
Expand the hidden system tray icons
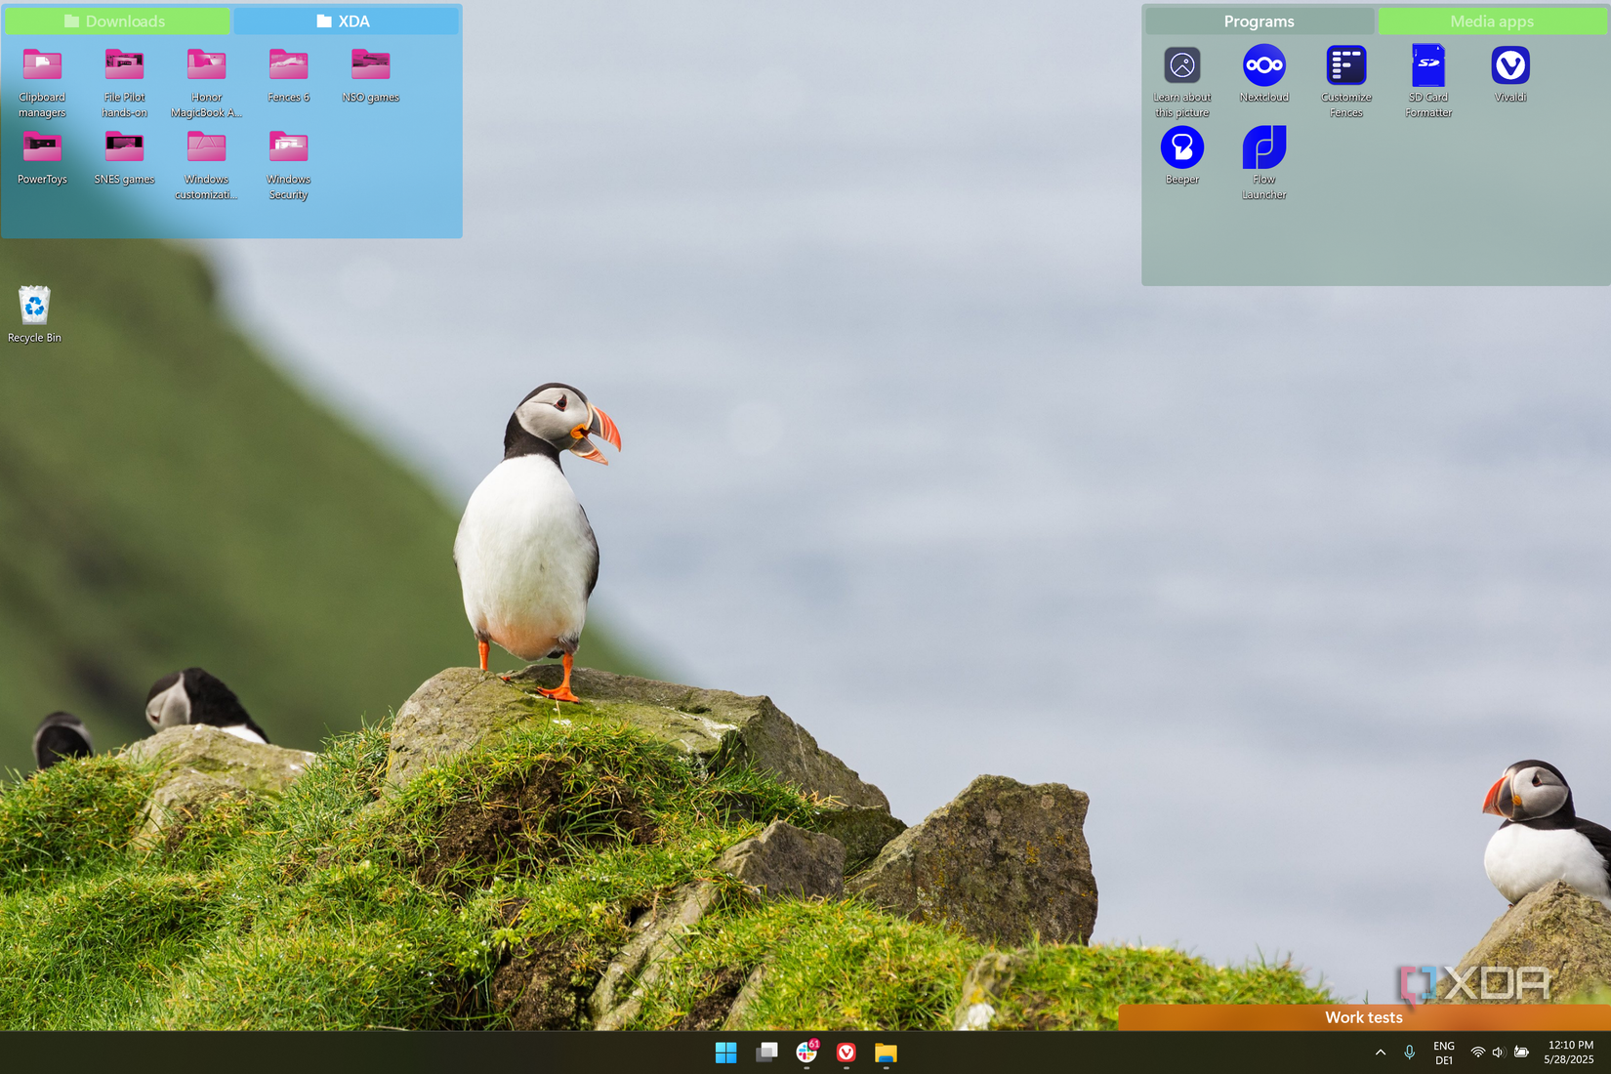click(x=1381, y=1053)
